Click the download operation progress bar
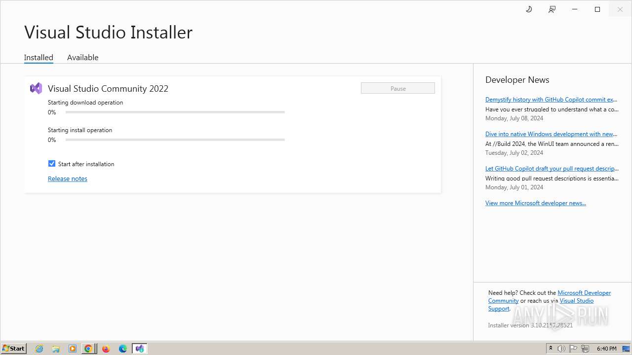Viewport: 632px width, 355px height. (x=175, y=112)
